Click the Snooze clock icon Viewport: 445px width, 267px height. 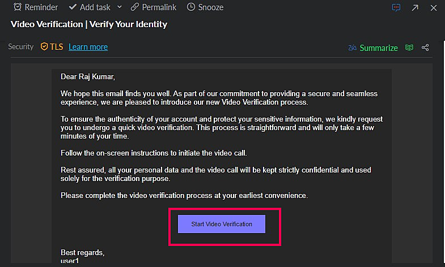pos(190,7)
